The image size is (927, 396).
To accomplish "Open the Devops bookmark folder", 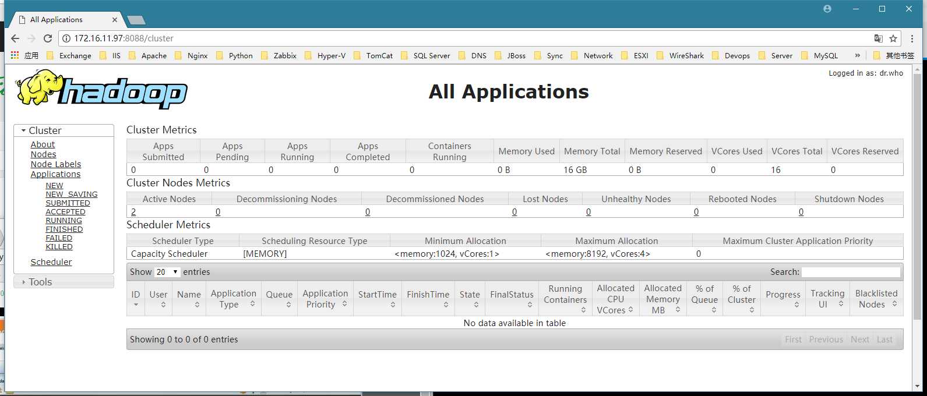I will pos(731,55).
